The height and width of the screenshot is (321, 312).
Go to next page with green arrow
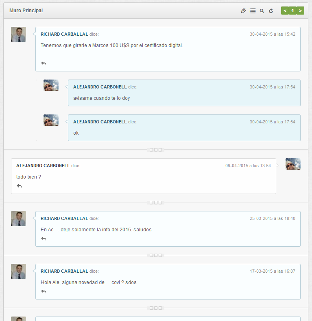pyautogui.click(x=300, y=11)
